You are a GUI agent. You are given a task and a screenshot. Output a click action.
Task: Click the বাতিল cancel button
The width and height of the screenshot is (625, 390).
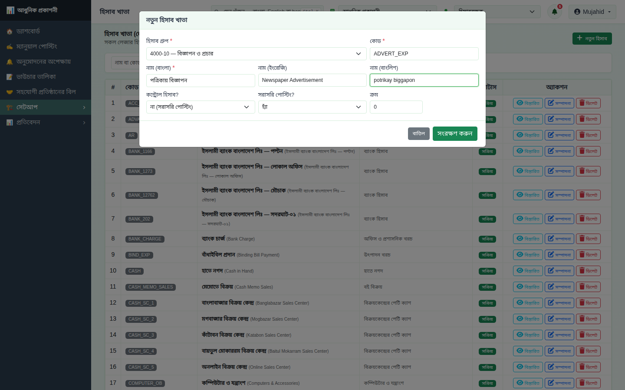coord(419,133)
